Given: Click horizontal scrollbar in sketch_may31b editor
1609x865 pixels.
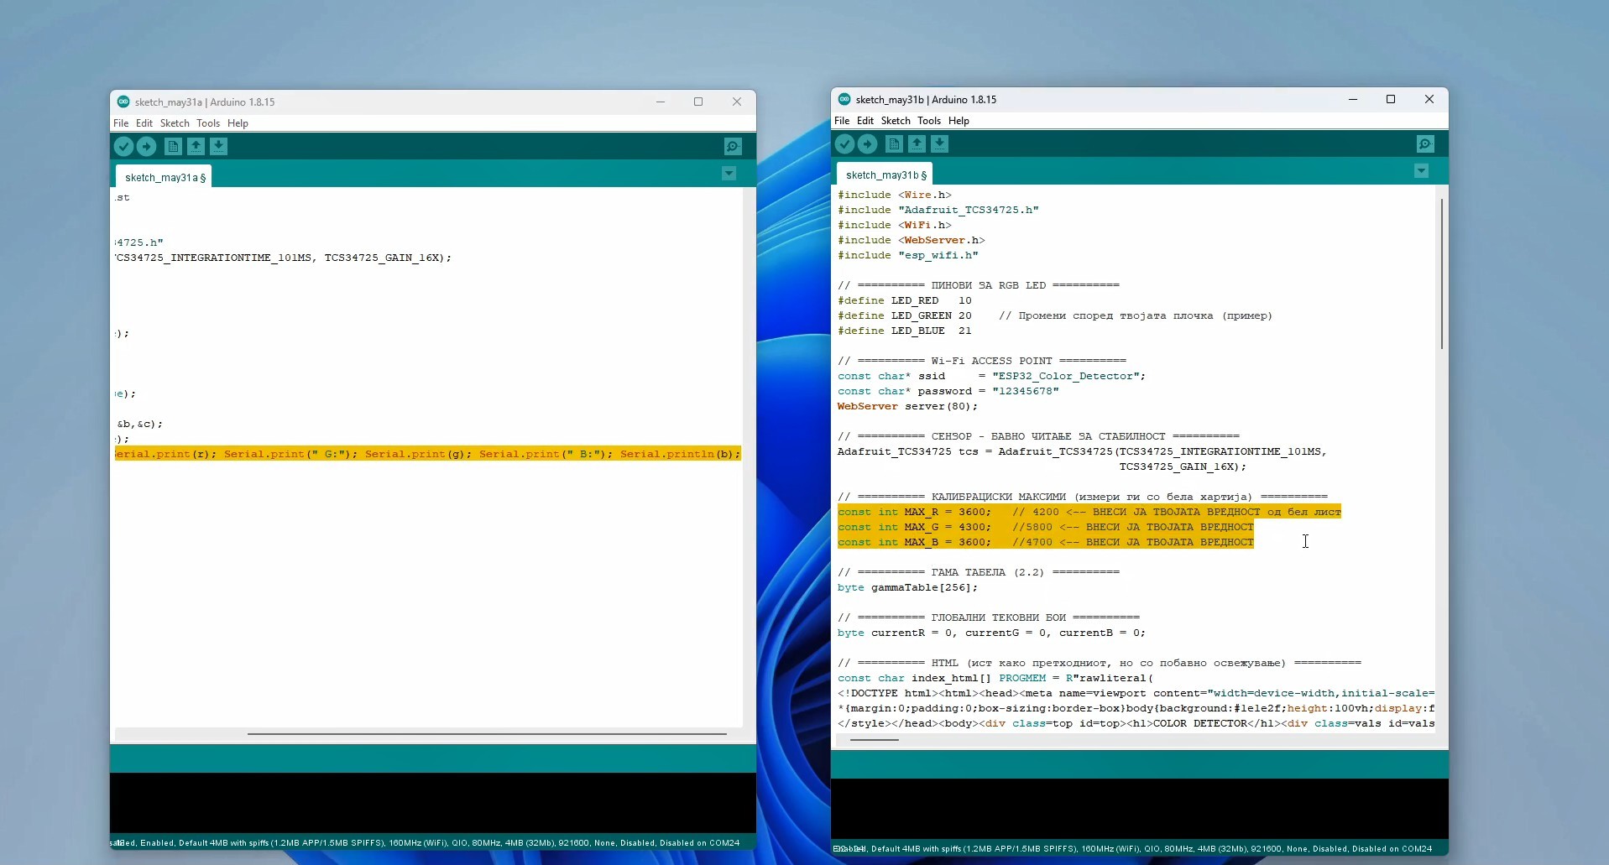Looking at the screenshot, I should point(874,740).
